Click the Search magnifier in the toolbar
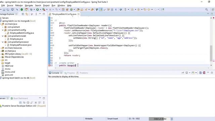Image resolution: width=215 pixels, height=121 pixels. point(207,10)
